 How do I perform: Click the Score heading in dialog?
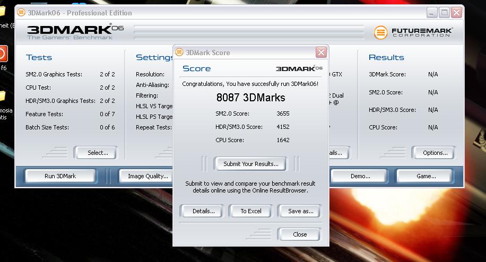(196, 68)
